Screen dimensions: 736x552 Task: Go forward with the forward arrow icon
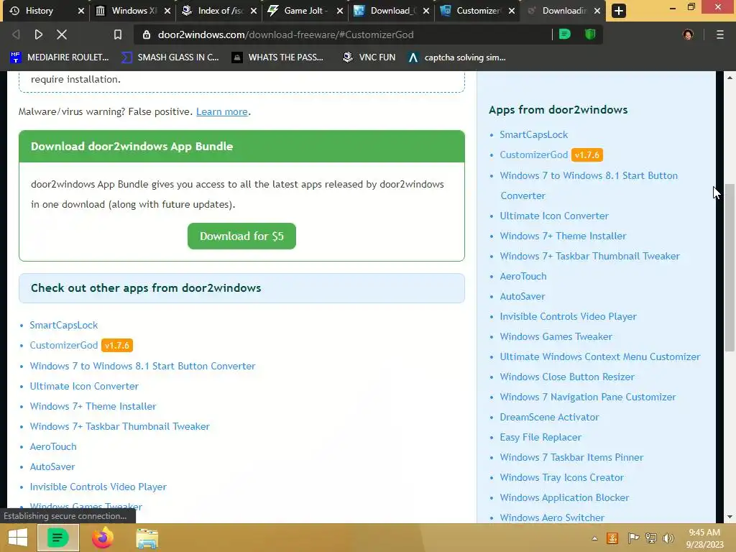39,34
